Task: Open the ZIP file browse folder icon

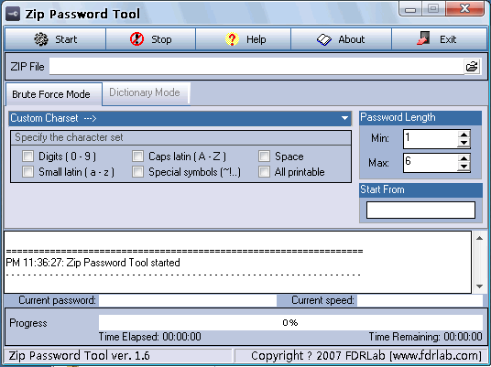Action: tap(472, 66)
